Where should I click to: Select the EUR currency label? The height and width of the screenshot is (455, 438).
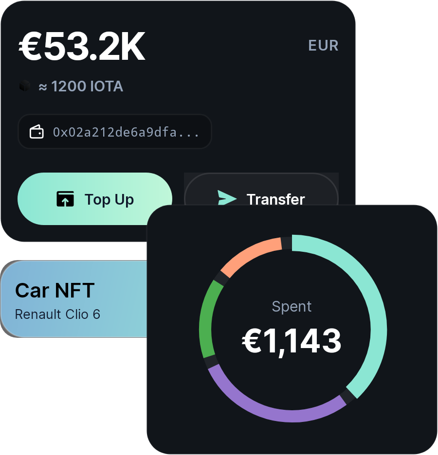point(323,46)
